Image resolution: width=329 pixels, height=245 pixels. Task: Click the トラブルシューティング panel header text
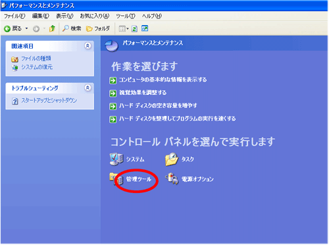35,88
